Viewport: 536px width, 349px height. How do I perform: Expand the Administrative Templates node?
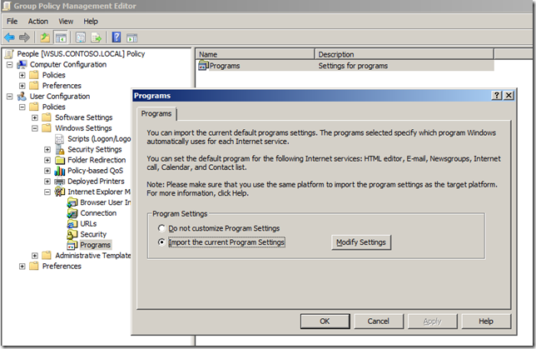pyautogui.click(x=35, y=256)
